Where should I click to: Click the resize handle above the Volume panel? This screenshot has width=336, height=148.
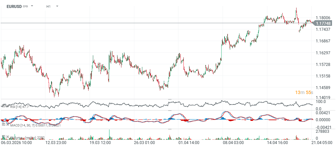[x=170, y=129]
